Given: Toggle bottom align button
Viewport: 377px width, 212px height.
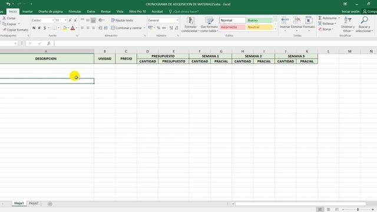Looking at the screenshot, I should click(x=93, y=20).
